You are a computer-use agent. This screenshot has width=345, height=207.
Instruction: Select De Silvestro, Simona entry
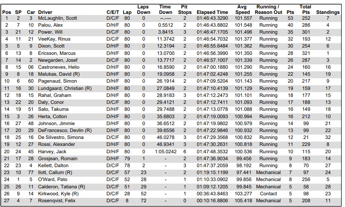point(61,138)
